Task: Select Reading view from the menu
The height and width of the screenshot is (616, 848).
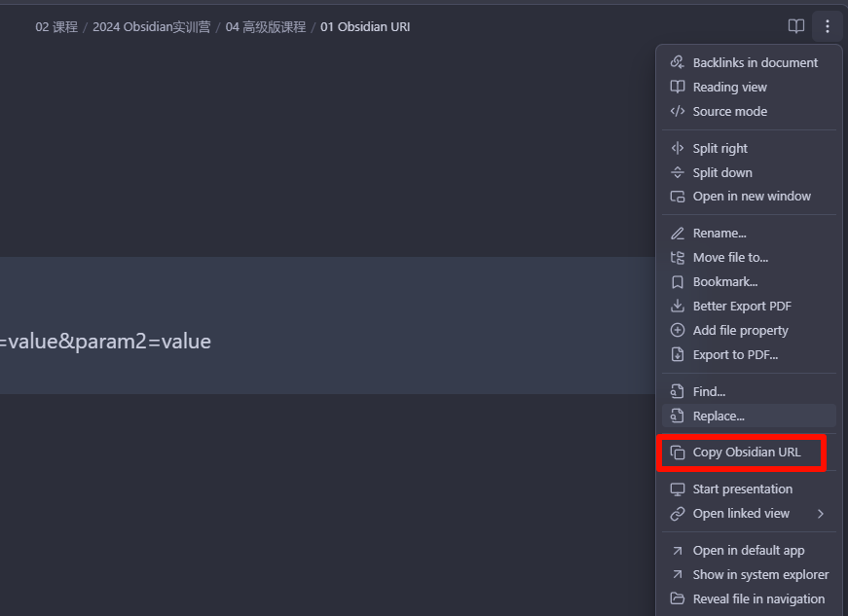Action: (x=749, y=87)
